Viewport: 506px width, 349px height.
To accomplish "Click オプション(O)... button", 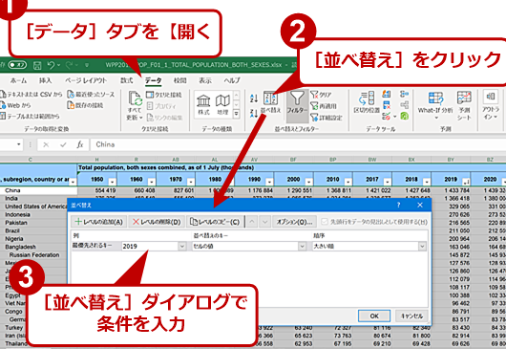I will pyautogui.click(x=294, y=222).
